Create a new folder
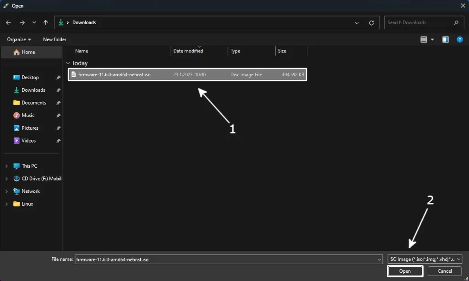 (x=54, y=39)
